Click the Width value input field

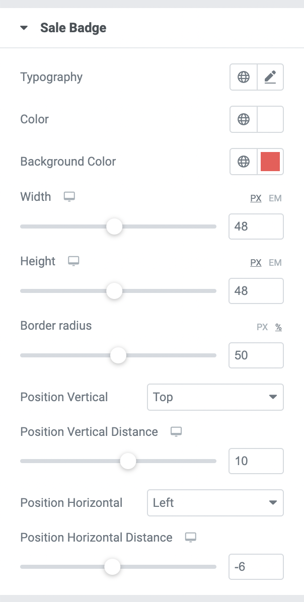click(256, 227)
